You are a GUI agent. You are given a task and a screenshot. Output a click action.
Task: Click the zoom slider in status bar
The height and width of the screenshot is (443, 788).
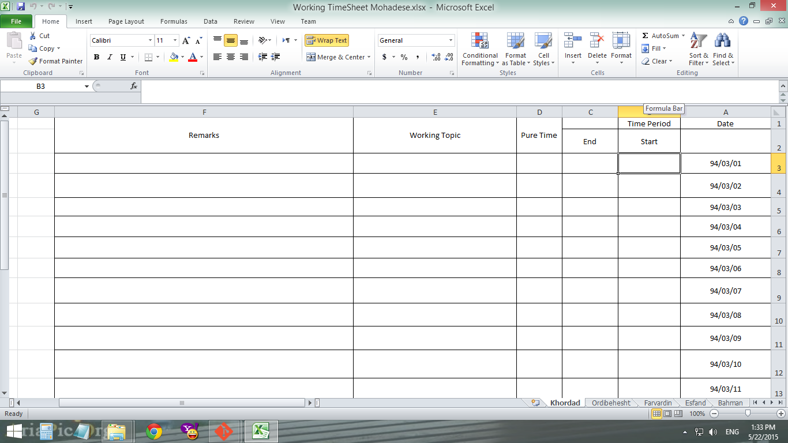[748, 414]
